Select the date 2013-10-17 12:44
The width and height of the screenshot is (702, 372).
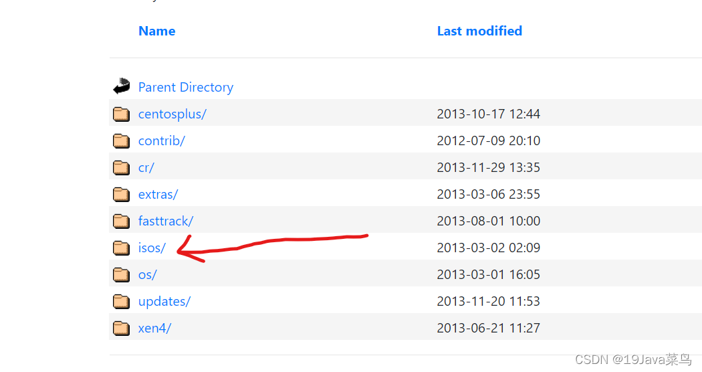coord(489,114)
